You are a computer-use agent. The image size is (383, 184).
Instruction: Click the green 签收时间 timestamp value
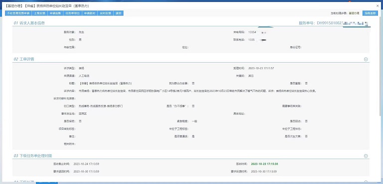[264, 164]
